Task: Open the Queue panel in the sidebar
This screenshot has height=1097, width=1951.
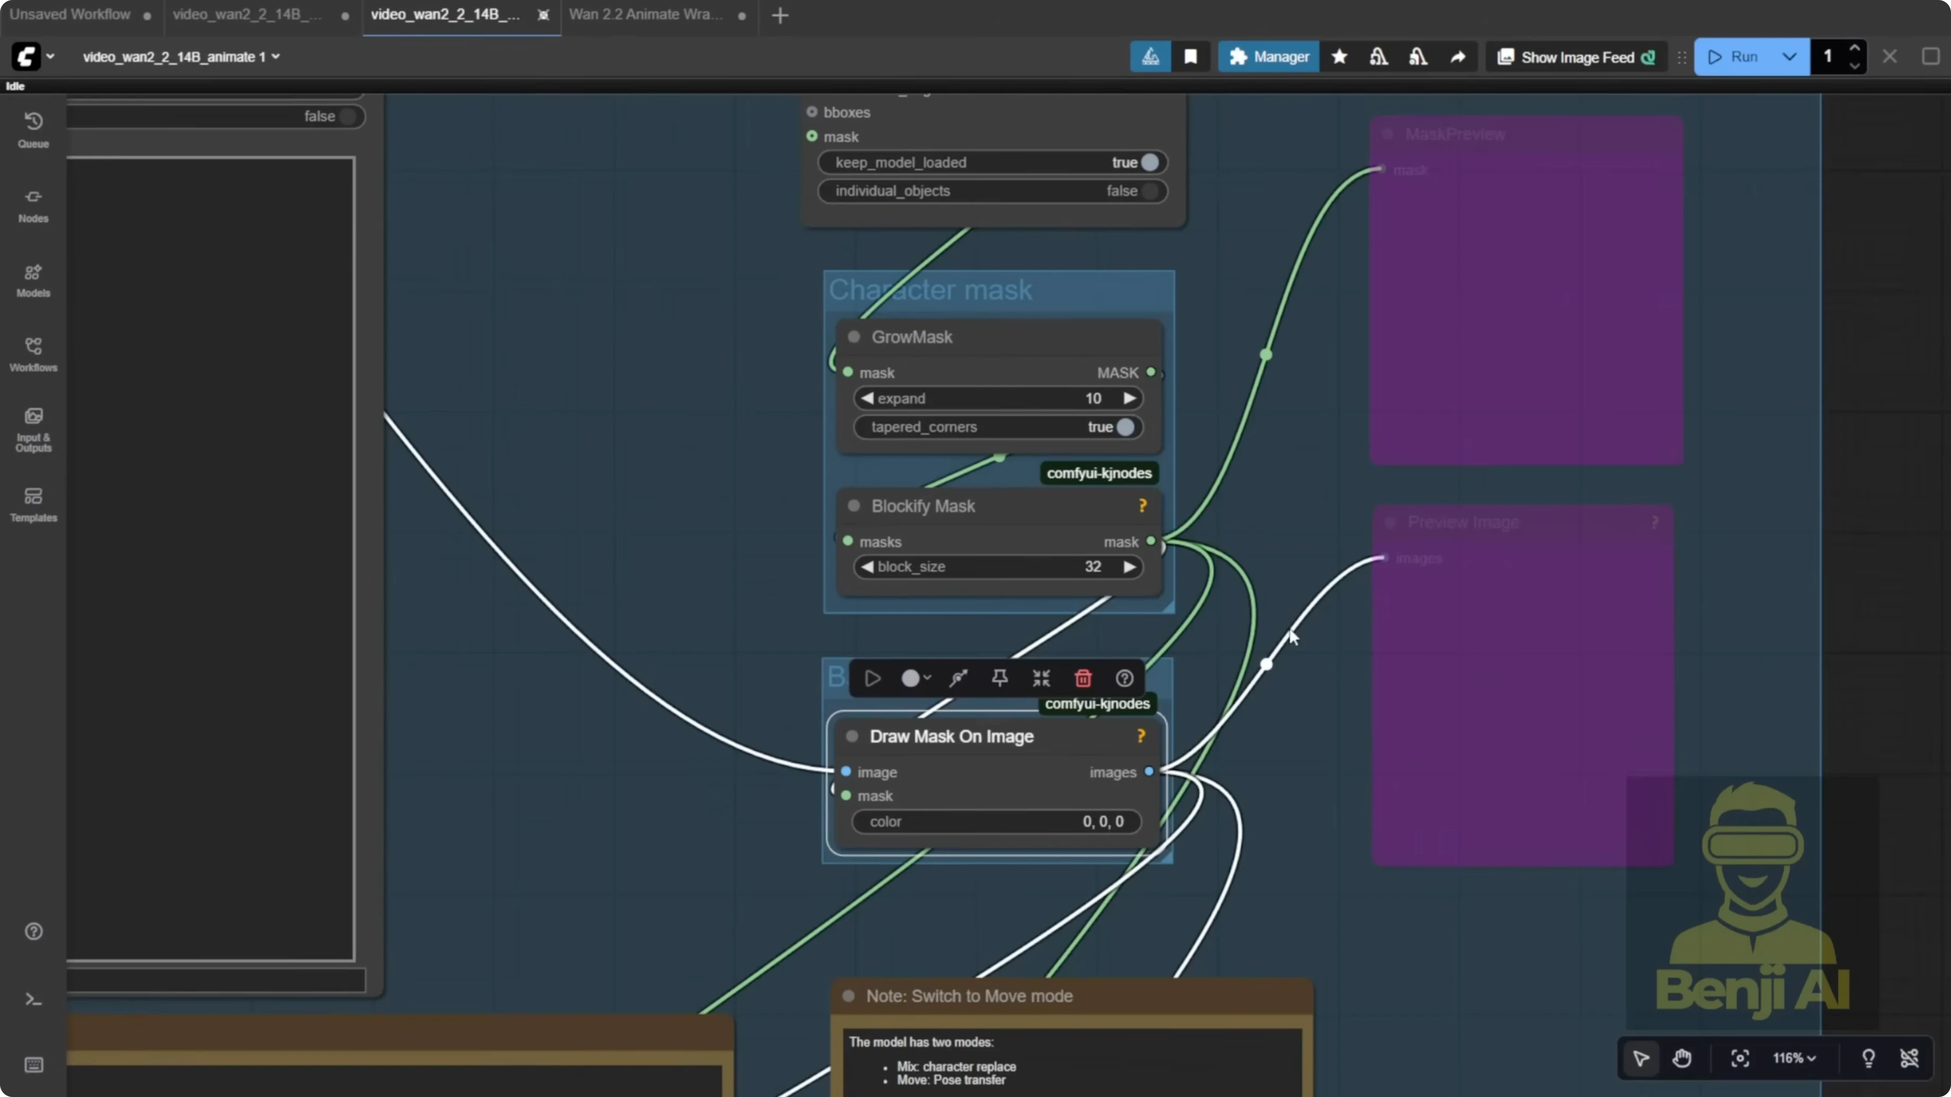Action: click(x=33, y=129)
